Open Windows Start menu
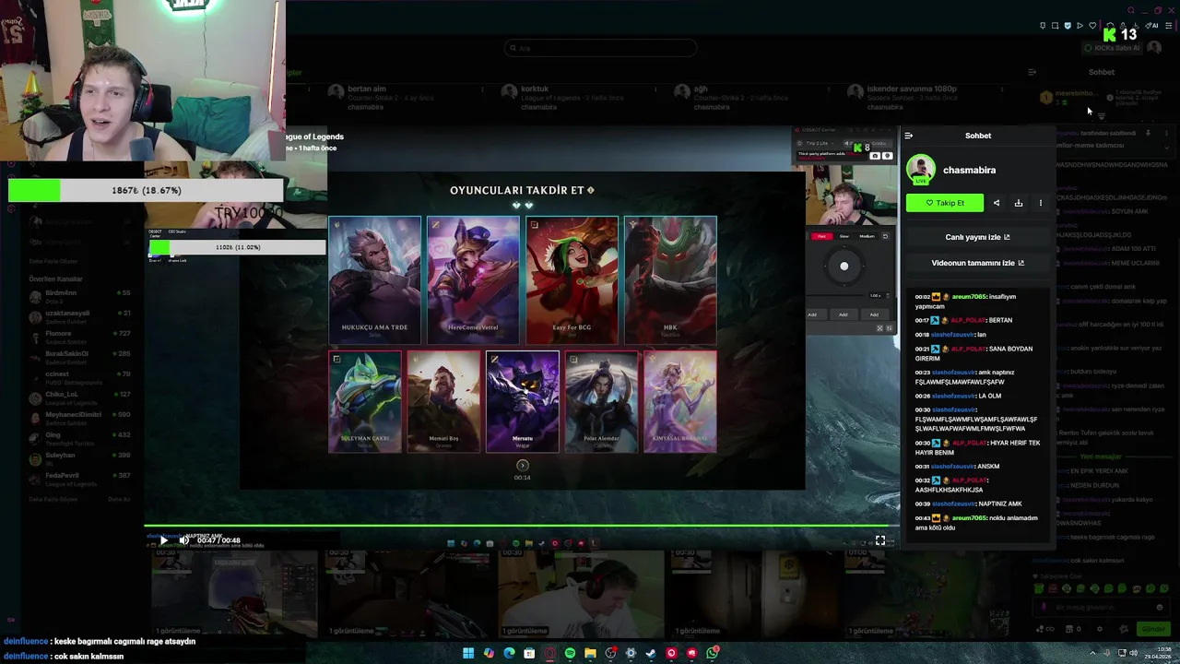Image resolution: width=1180 pixels, height=664 pixels. point(468,654)
